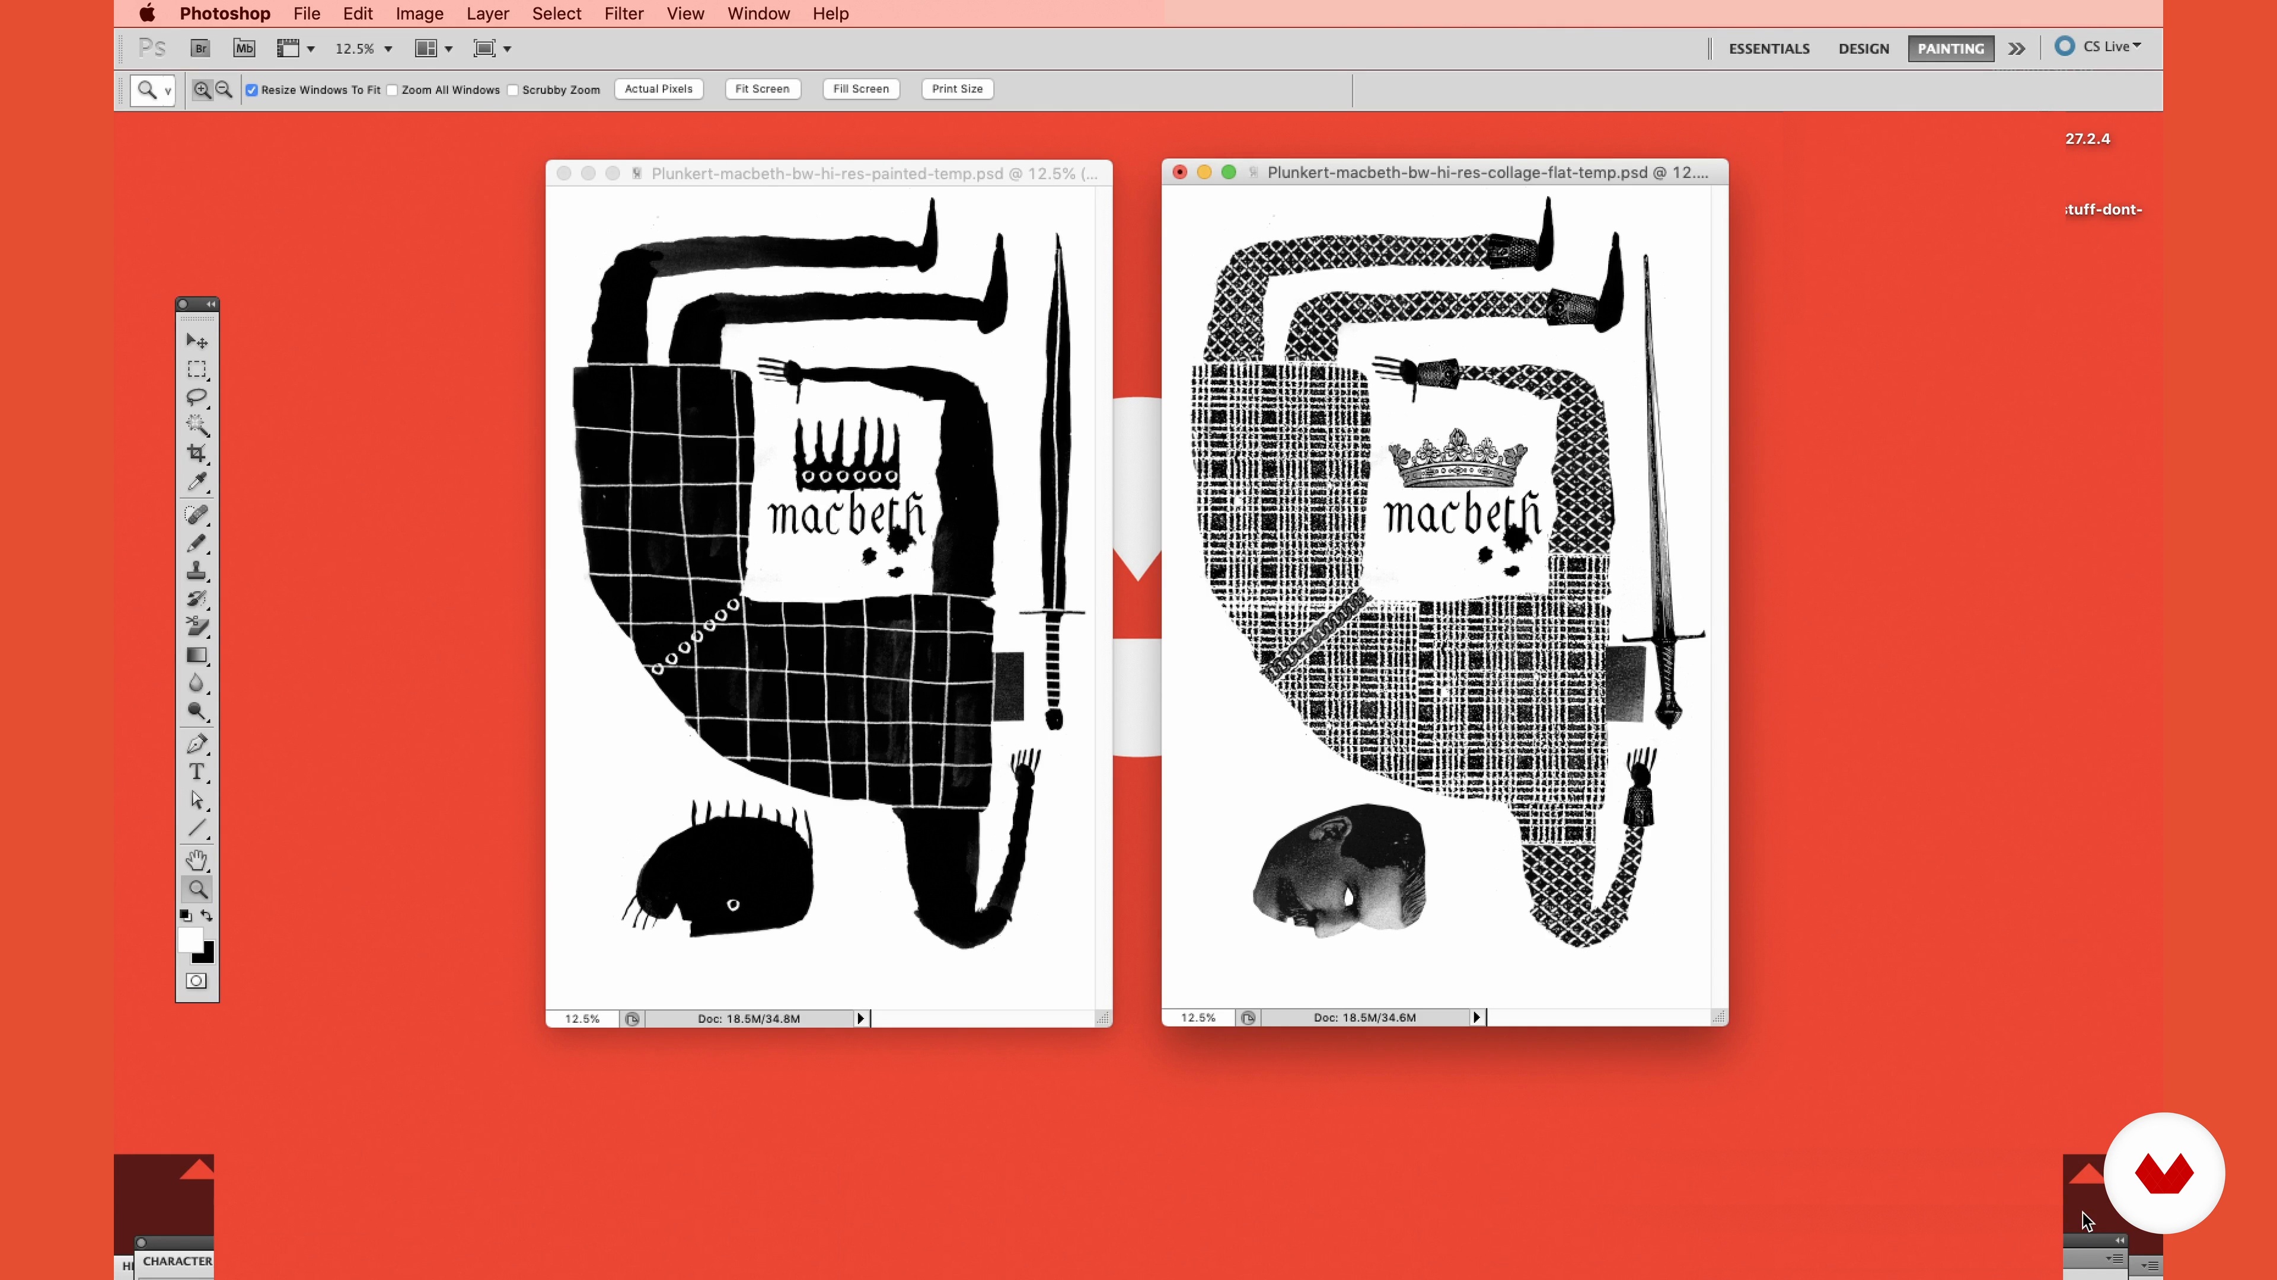
Task: Click the Actual Pixels button
Action: point(659,89)
